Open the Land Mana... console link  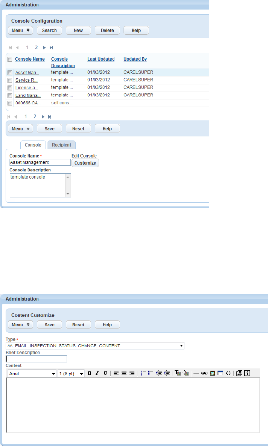click(28, 96)
